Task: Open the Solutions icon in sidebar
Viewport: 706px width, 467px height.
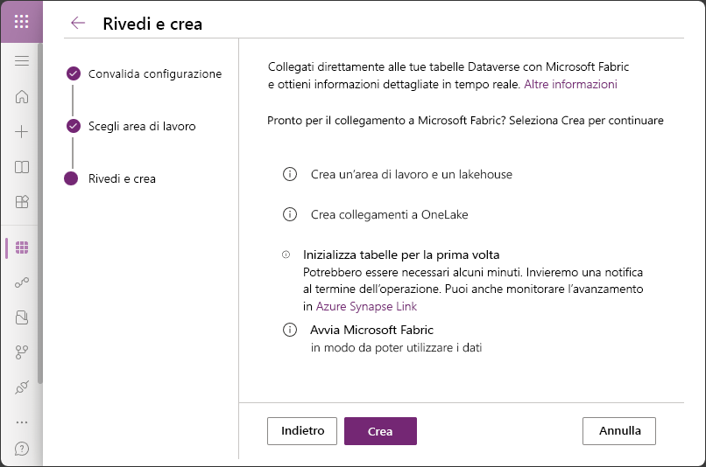Action: point(22,317)
